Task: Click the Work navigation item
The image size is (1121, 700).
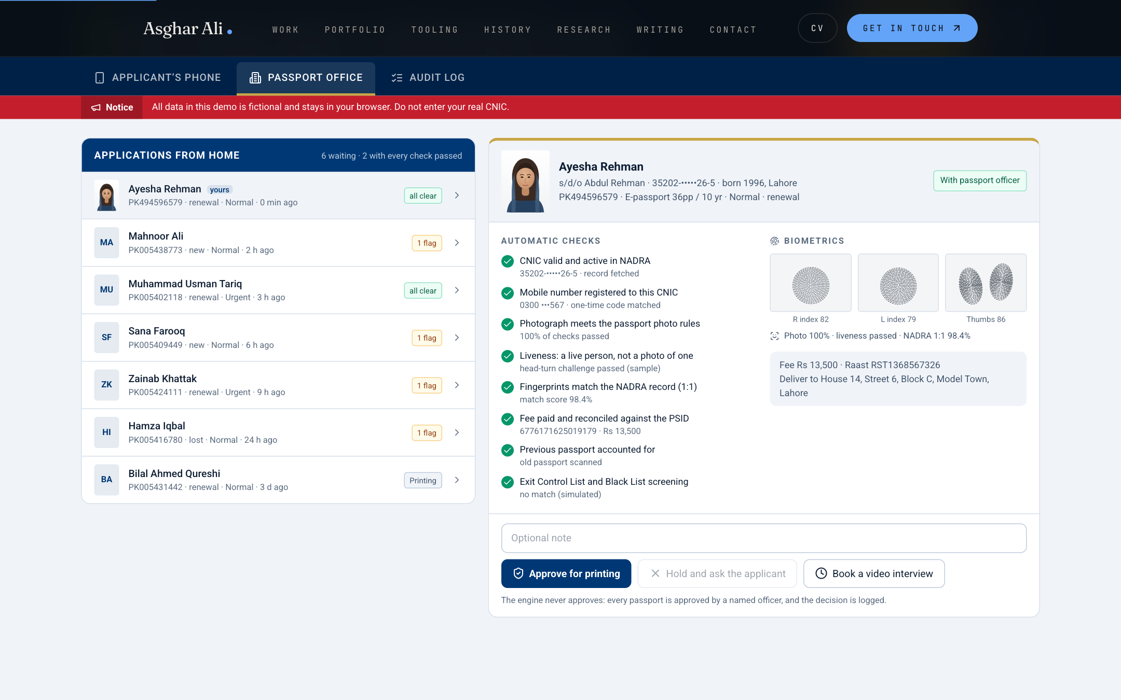Action: (x=285, y=30)
